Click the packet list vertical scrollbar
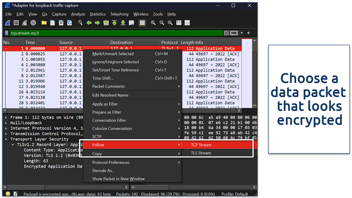 click(255, 74)
